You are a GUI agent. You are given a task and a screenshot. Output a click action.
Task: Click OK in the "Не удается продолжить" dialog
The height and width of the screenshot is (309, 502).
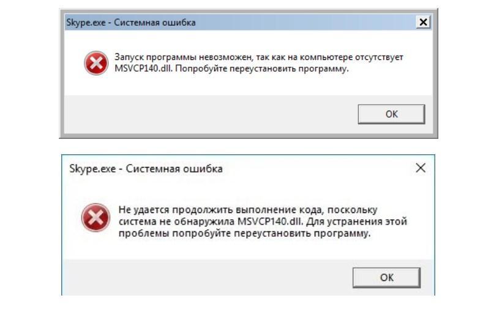point(386,278)
